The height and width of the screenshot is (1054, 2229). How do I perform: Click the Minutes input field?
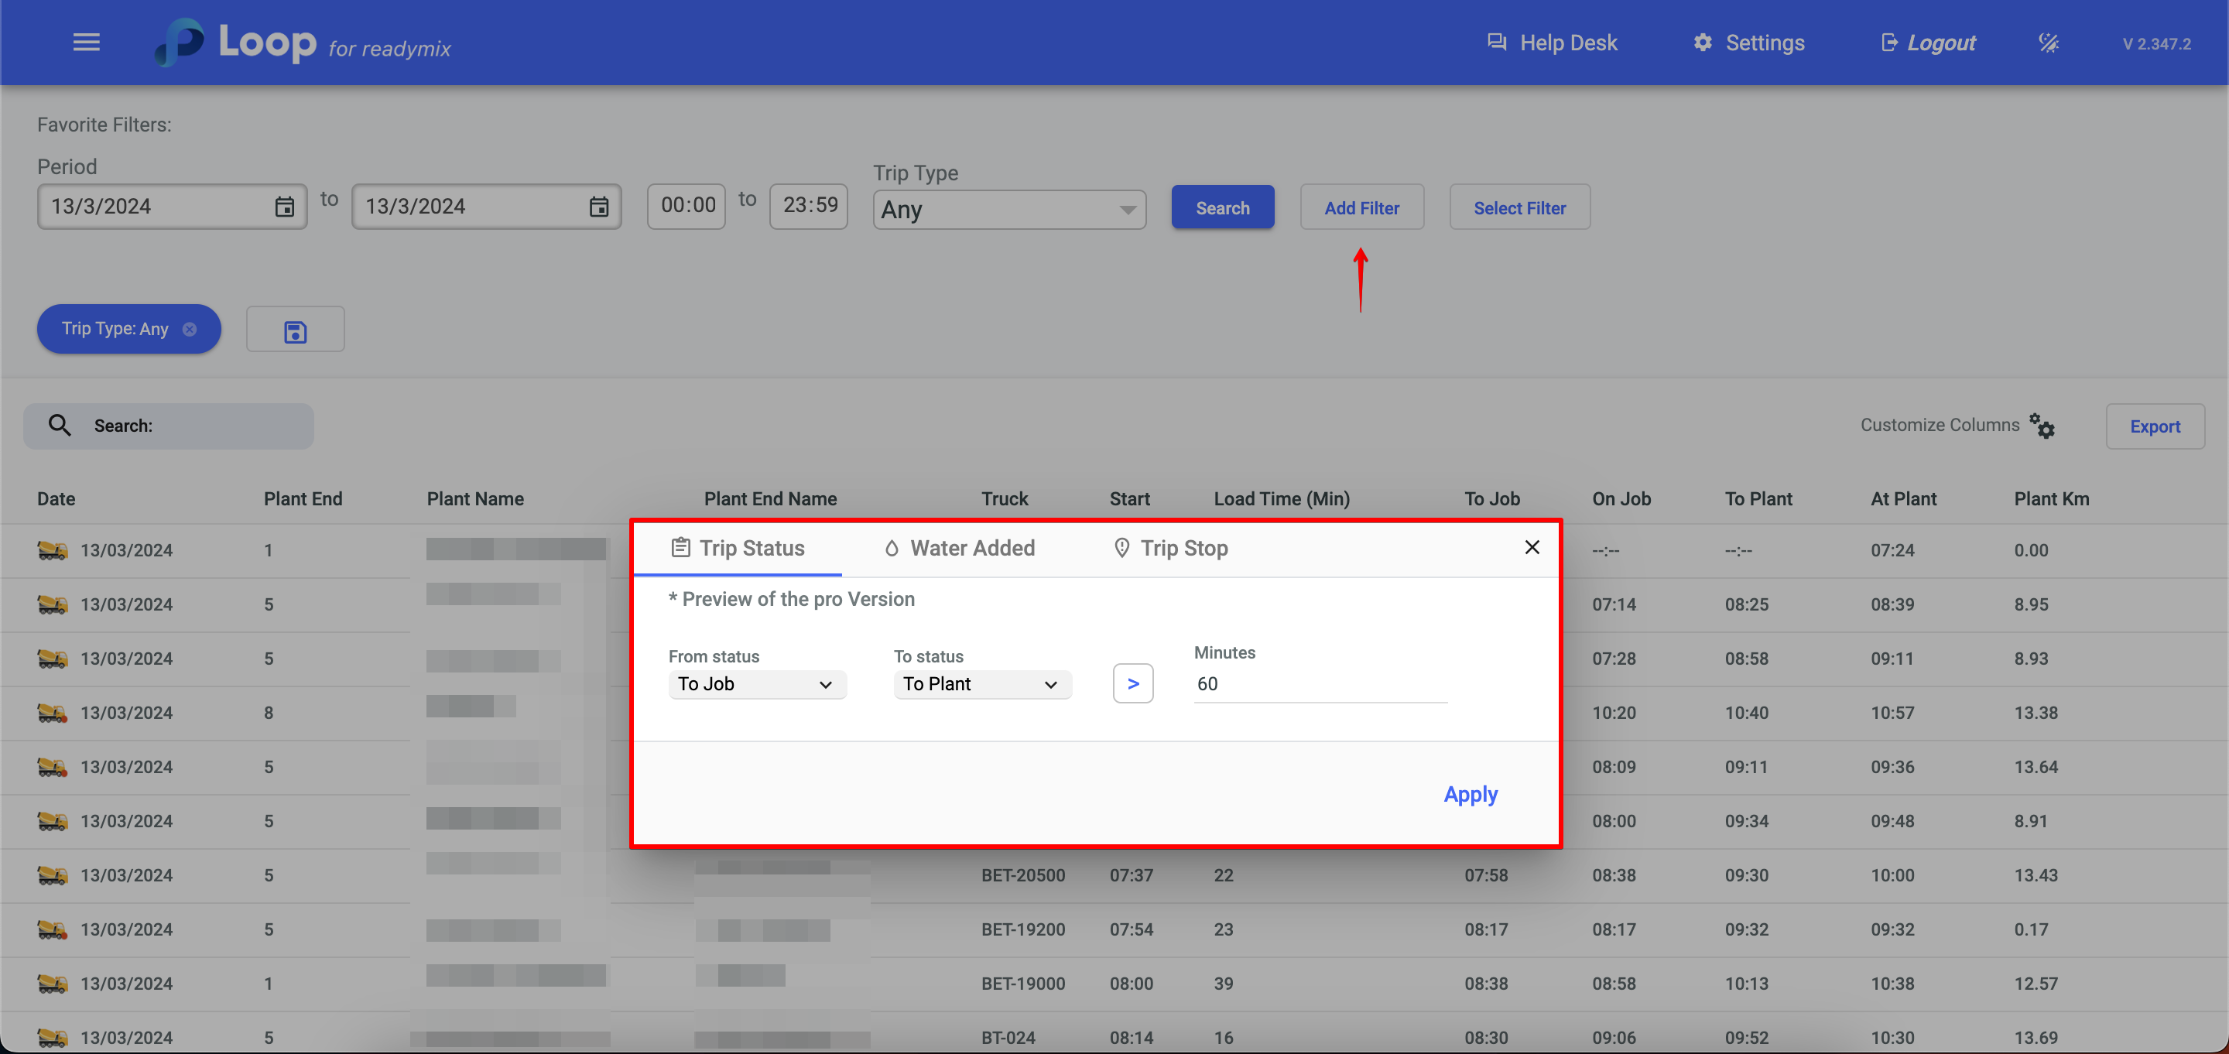[1319, 685]
